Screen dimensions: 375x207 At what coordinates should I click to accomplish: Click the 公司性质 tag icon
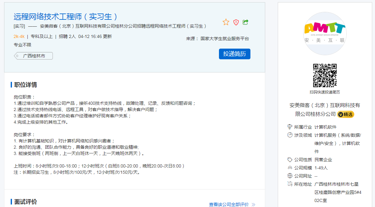pos(290,160)
